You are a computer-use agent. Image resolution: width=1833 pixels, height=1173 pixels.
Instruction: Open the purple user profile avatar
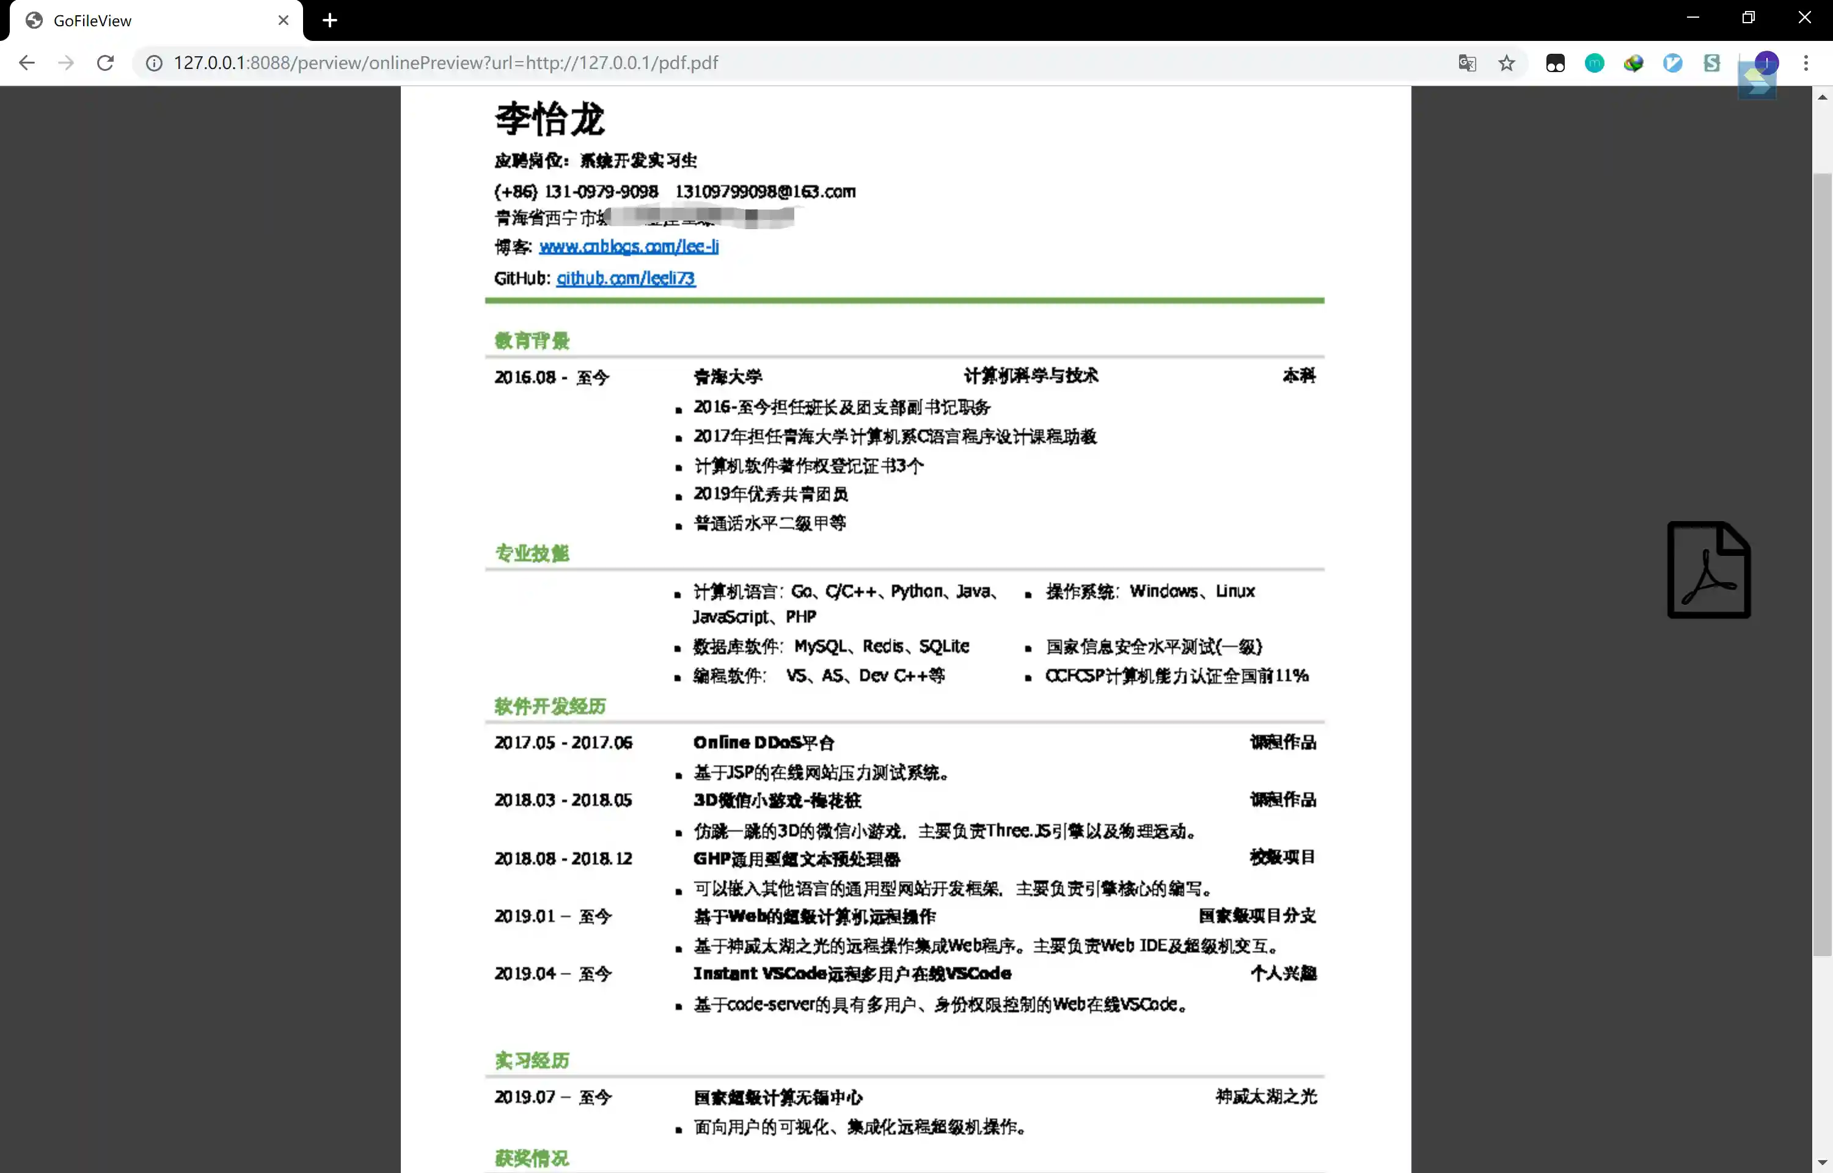pyautogui.click(x=1766, y=62)
